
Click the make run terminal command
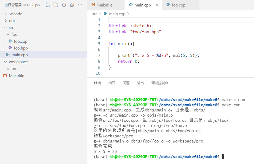coord(231,105)
